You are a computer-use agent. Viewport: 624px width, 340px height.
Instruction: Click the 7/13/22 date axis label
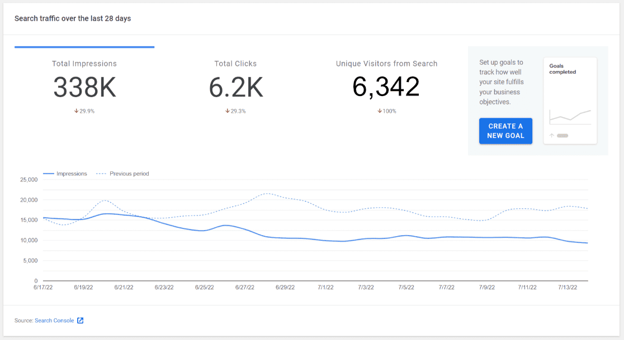[x=568, y=287]
